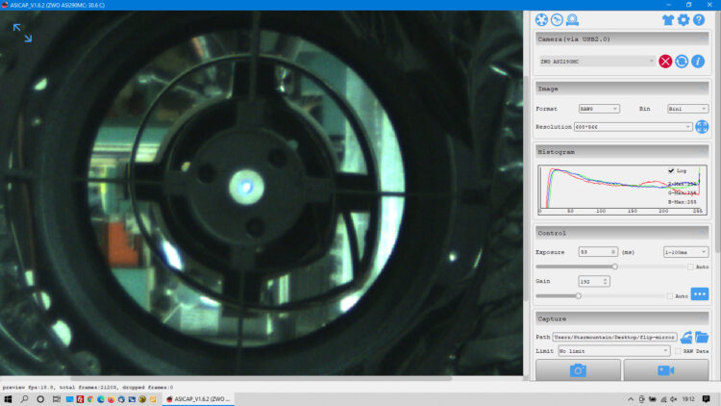Adjust the Gain slider handle
The image size is (721, 406).
tap(578, 296)
